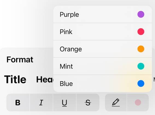Screen dimensions: 155x115
Task: Click the Format panel header
Action: coord(20,59)
